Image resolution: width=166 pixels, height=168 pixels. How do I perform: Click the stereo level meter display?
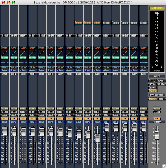[x=157, y=42]
